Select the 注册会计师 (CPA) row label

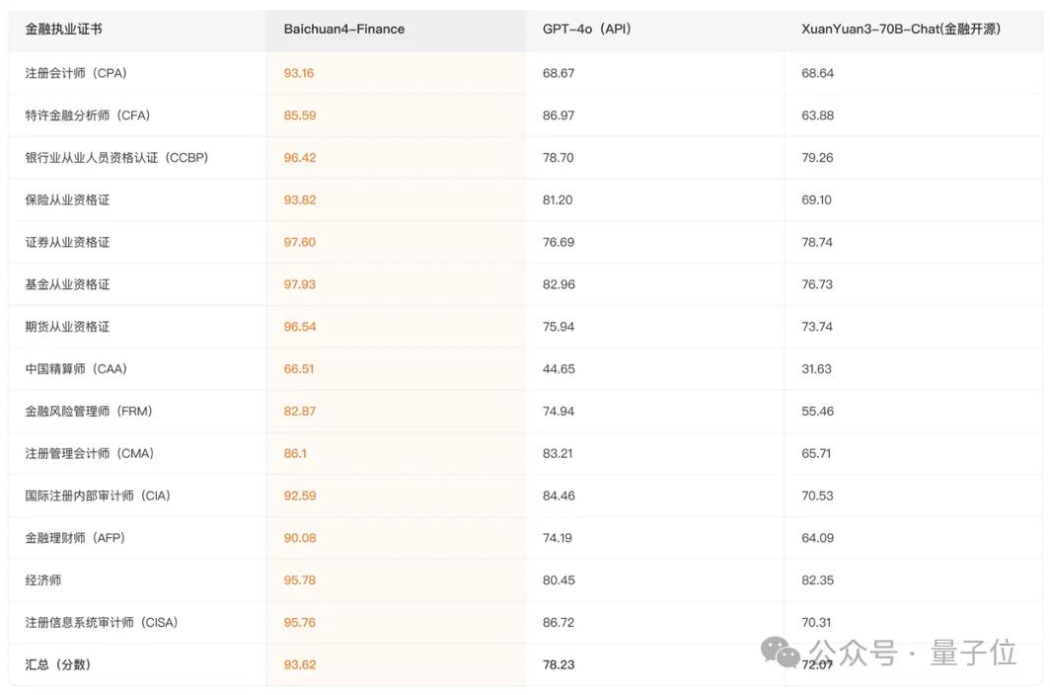(76, 73)
